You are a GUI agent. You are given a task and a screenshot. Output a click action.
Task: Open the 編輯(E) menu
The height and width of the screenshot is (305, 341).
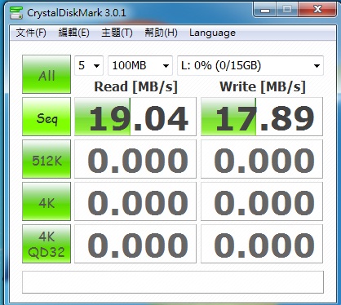(x=73, y=33)
